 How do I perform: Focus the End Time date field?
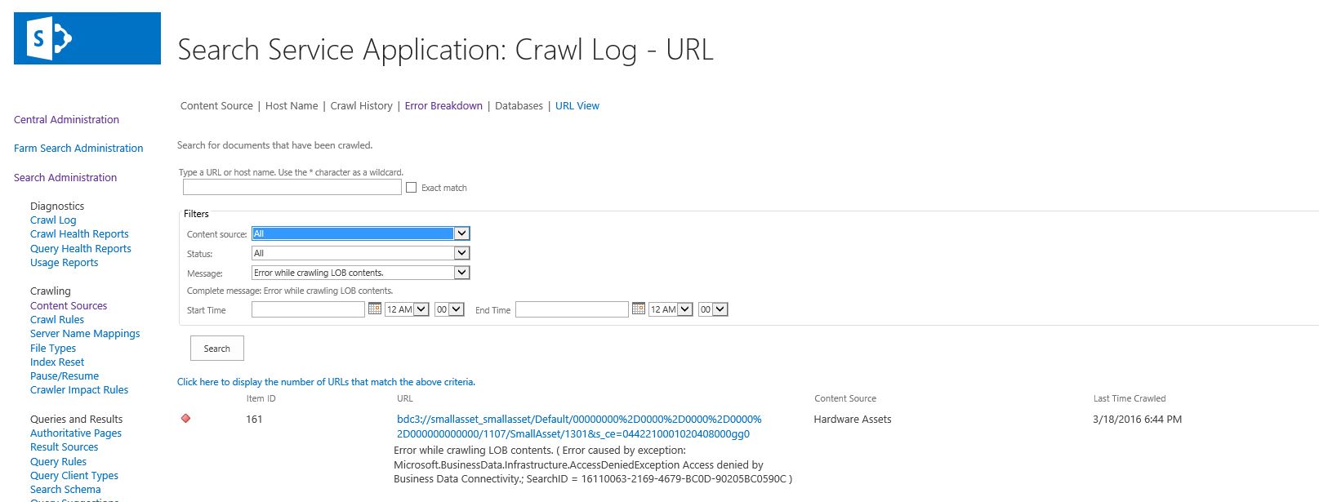[572, 309]
